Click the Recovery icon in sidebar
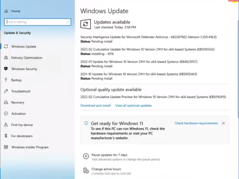The width and height of the screenshot is (239, 179). coord(6,102)
